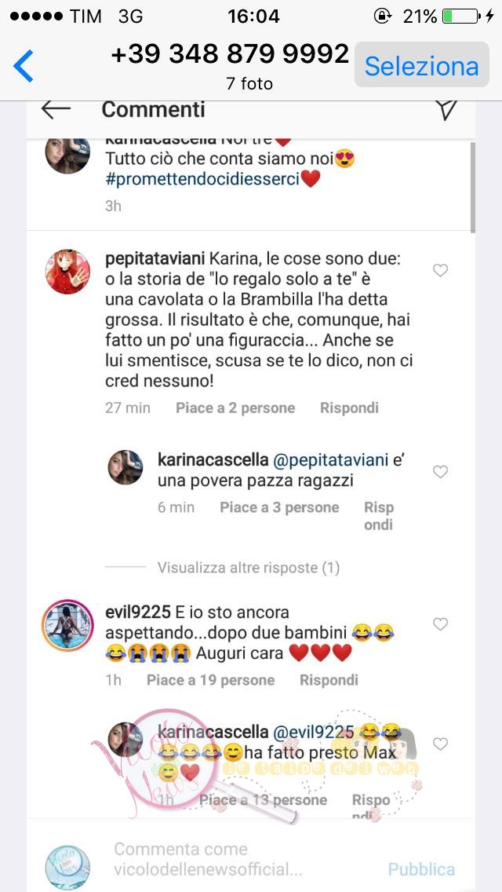This screenshot has width=502, height=892.
Task: Tap Pubblica to post comment
Action: point(421,869)
